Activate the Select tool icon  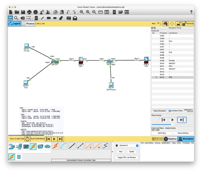pyautogui.click(x=10, y=18)
